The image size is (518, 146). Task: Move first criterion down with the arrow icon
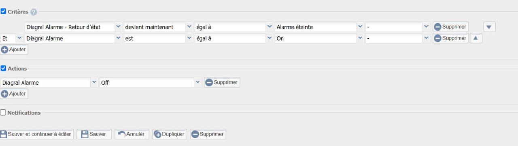pyautogui.click(x=490, y=27)
